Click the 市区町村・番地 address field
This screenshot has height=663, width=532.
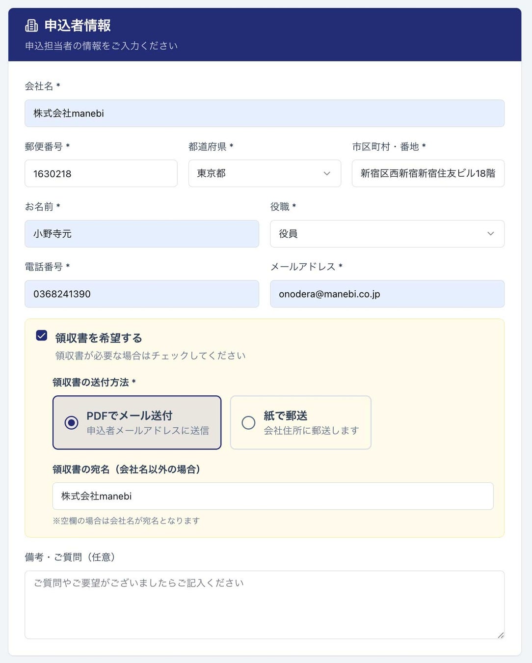coord(427,173)
